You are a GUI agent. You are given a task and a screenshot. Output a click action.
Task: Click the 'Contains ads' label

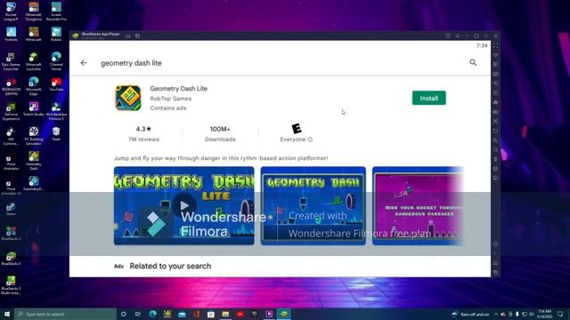(x=168, y=108)
